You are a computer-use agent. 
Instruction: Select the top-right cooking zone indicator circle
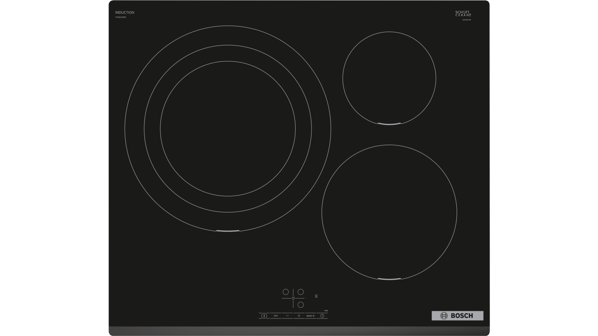point(300,292)
